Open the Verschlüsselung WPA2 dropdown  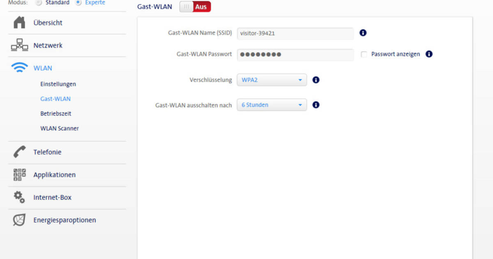(x=272, y=80)
